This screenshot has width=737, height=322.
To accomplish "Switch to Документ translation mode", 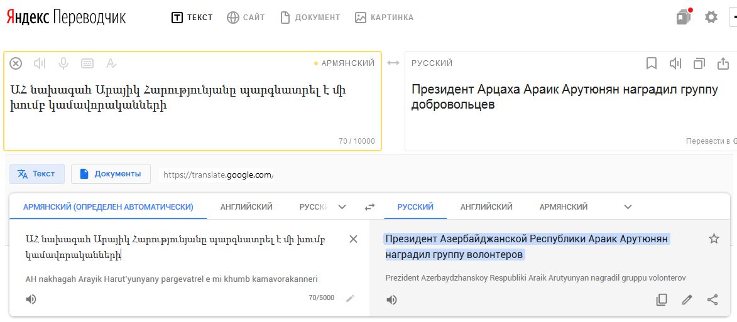I will pos(310,18).
